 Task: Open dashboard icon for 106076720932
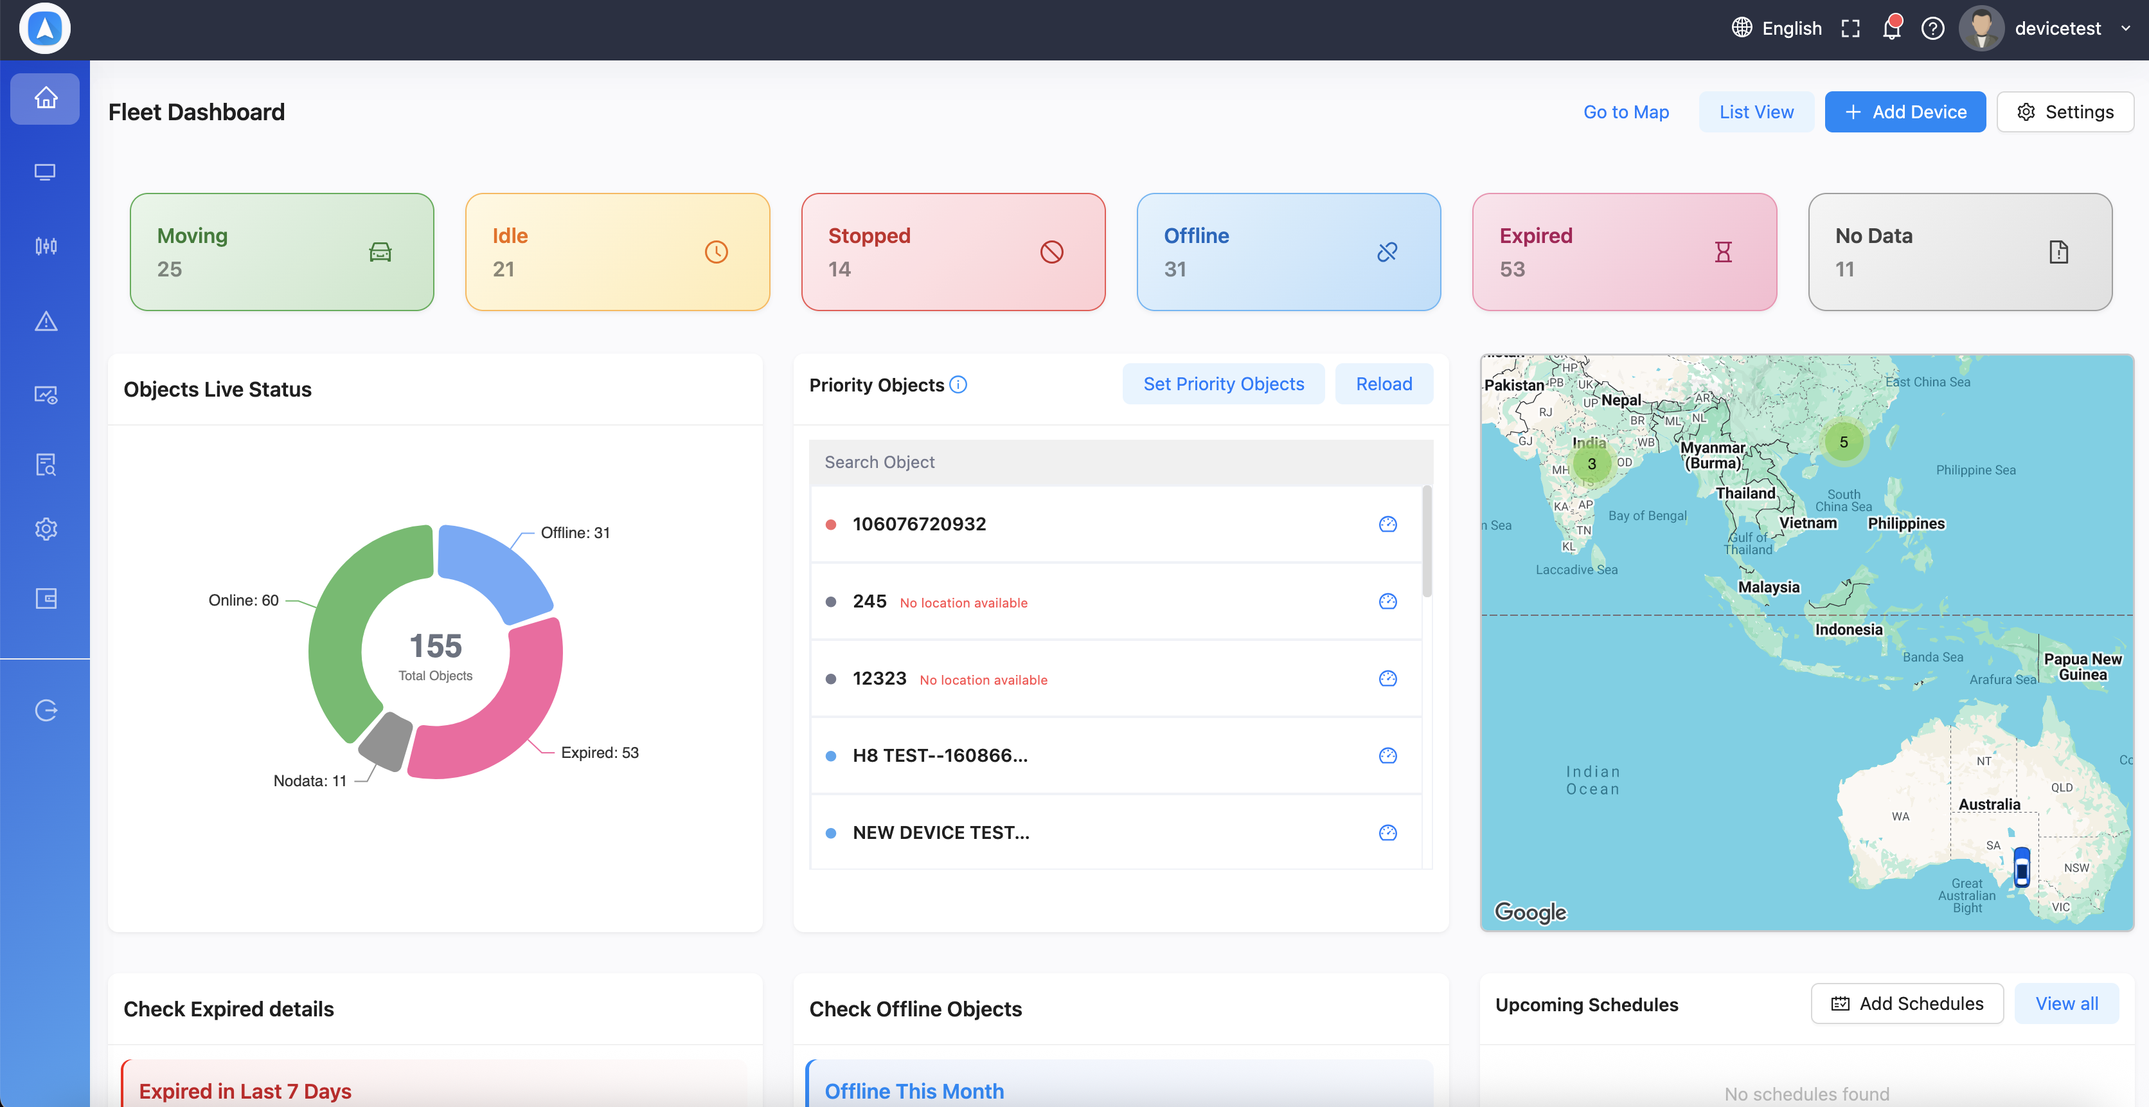click(x=1387, y=524)
